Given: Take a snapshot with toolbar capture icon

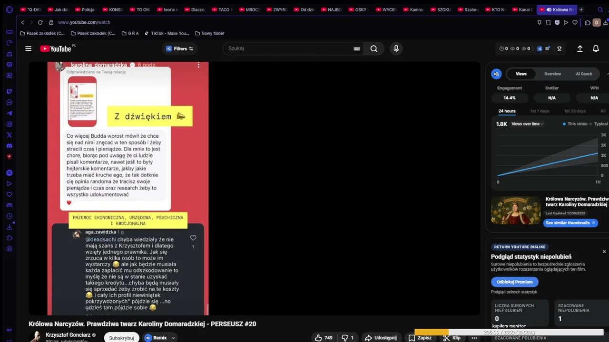Looking at the screenshot, I should [548, 22].
